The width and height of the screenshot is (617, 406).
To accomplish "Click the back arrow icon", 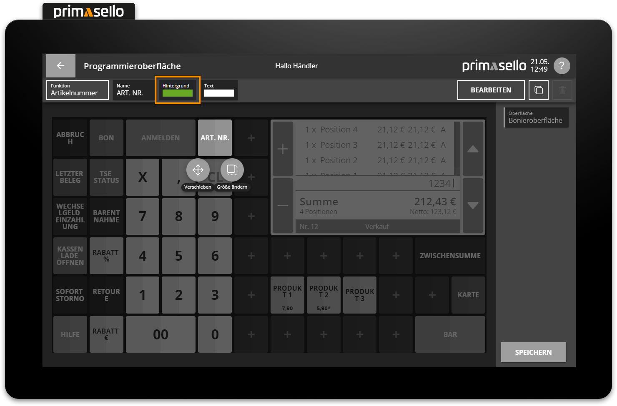I will pyautogui.click(x=60, y=66).
